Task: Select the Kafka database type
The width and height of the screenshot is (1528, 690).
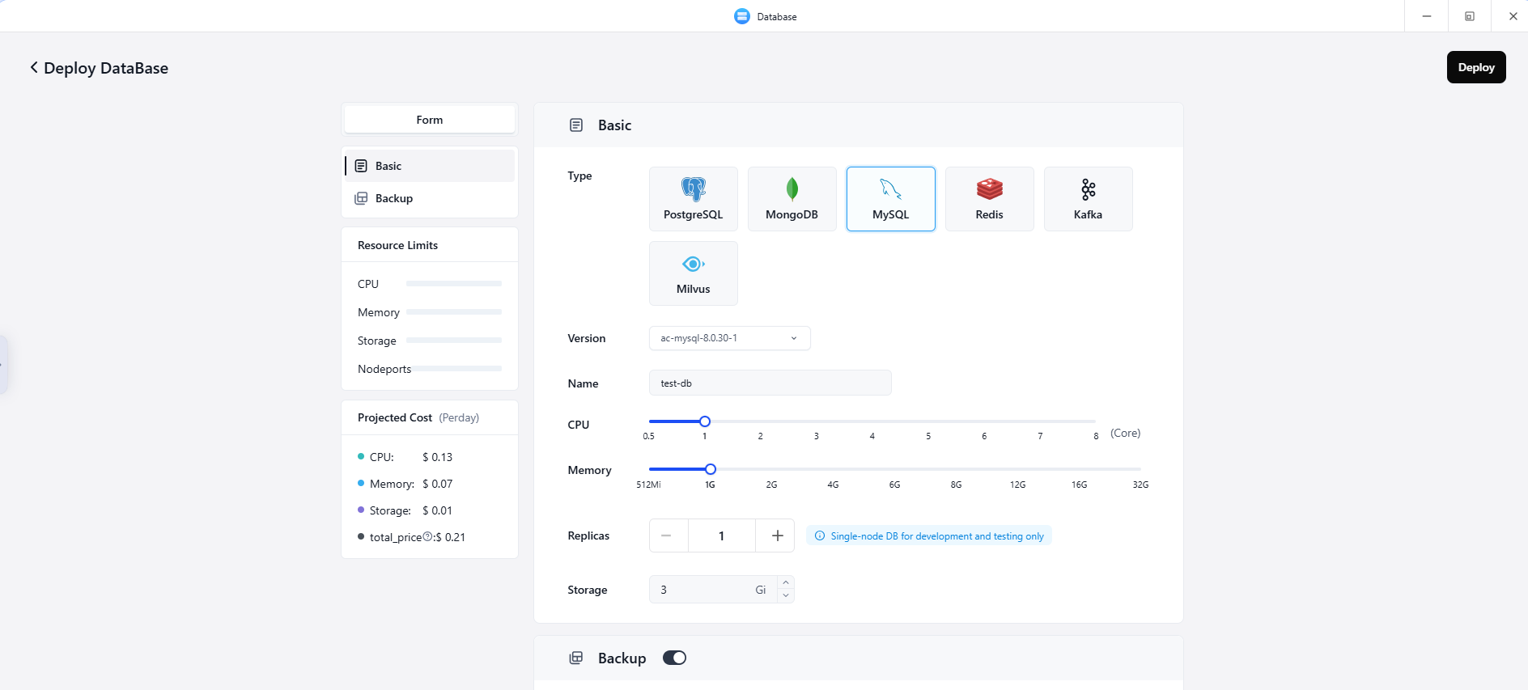Action: [x=1088, y=199]
